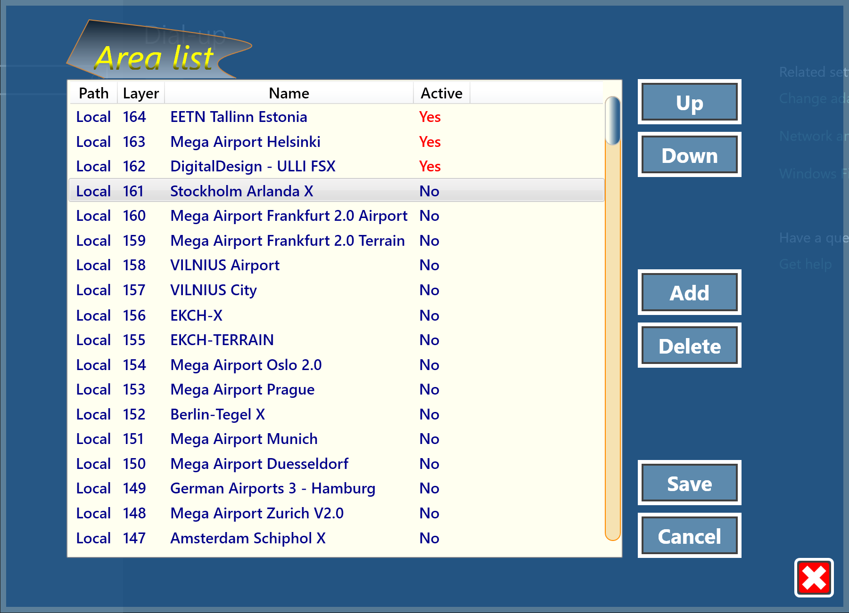Sort by the Layer column header
Viewport: 849px width, 613px height.
point(140,93)
